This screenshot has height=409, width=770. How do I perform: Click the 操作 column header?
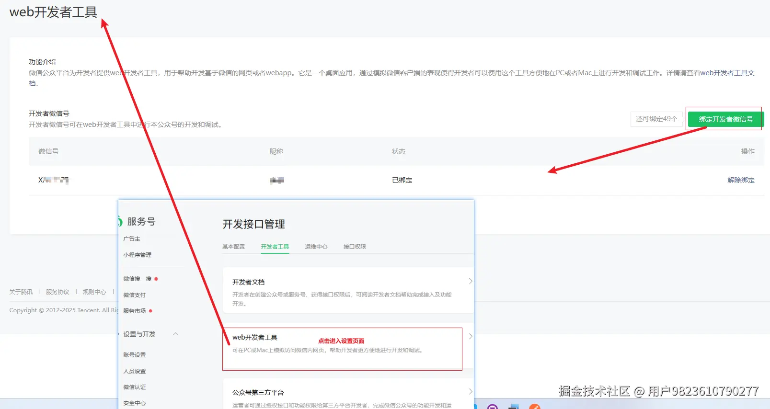point(748,151)
